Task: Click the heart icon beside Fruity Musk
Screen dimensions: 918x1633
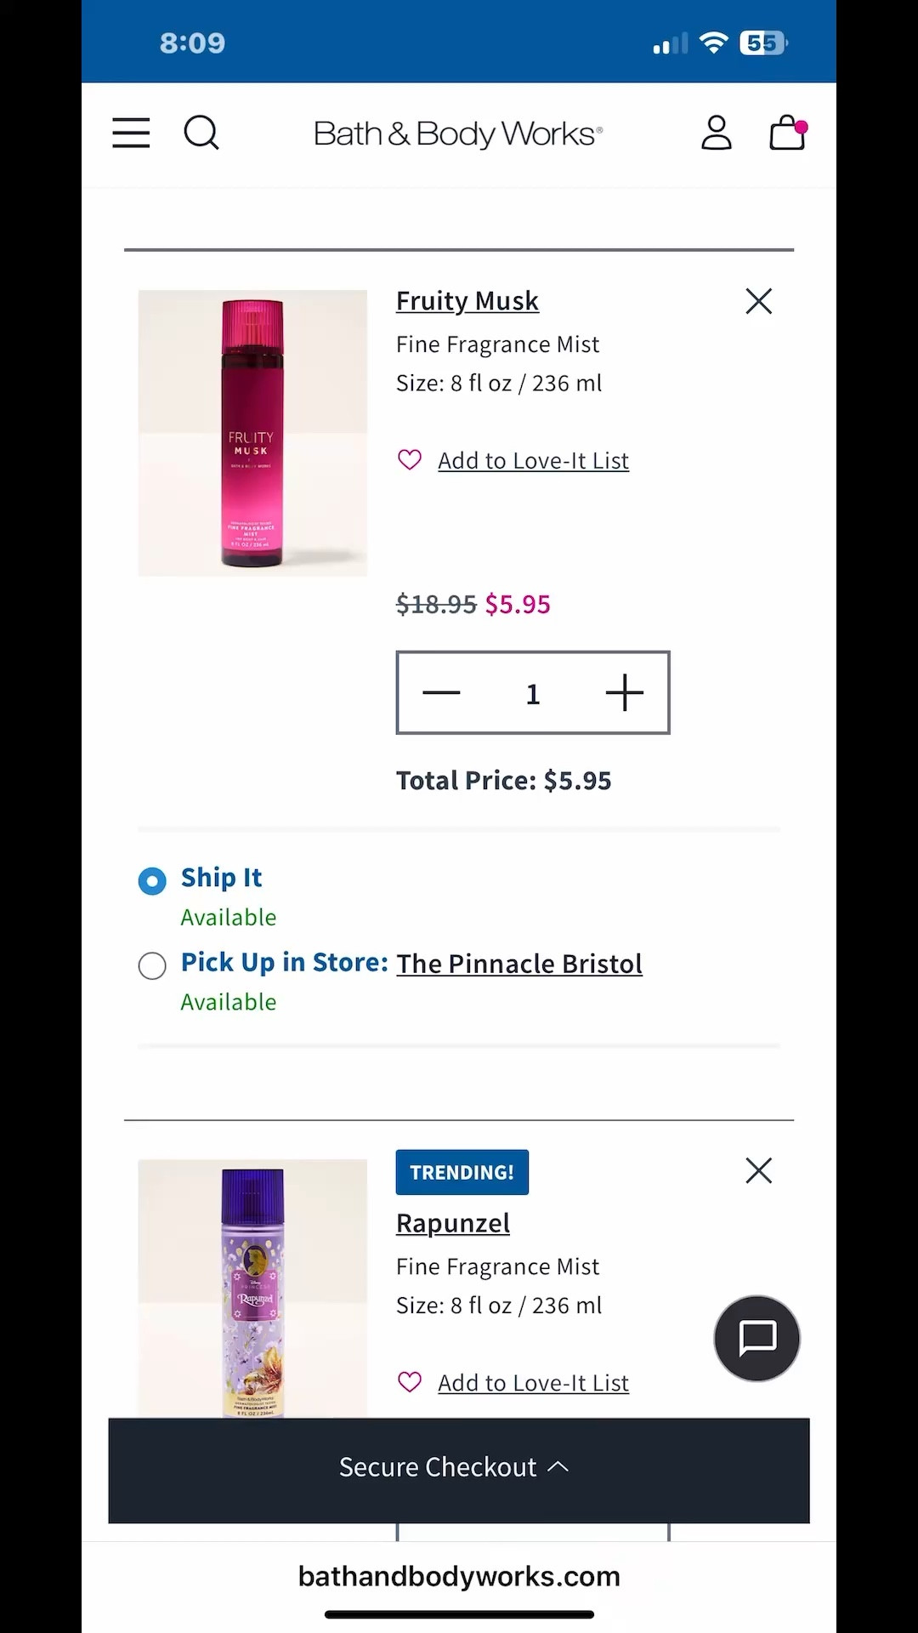Action: click(x=410, y=459)
